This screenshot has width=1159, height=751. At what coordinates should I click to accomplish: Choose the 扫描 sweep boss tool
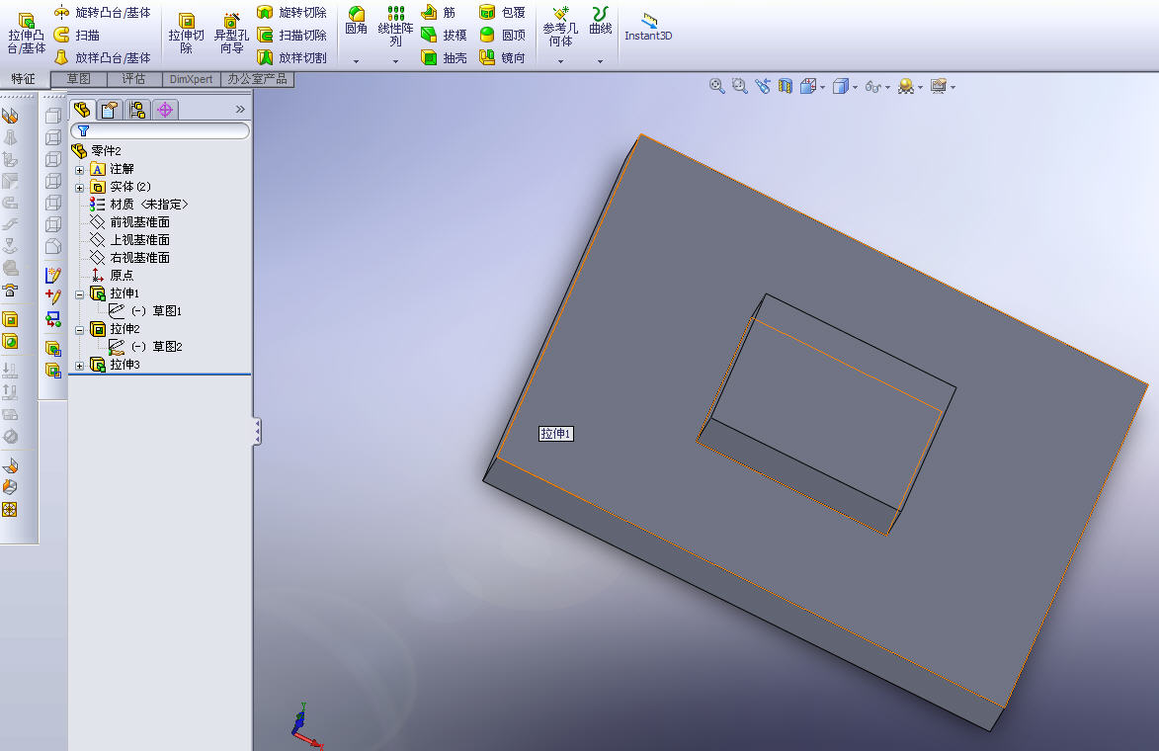(77, 35)
